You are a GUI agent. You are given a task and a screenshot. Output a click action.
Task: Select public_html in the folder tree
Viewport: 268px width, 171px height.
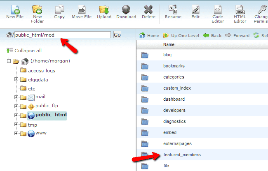51,115
